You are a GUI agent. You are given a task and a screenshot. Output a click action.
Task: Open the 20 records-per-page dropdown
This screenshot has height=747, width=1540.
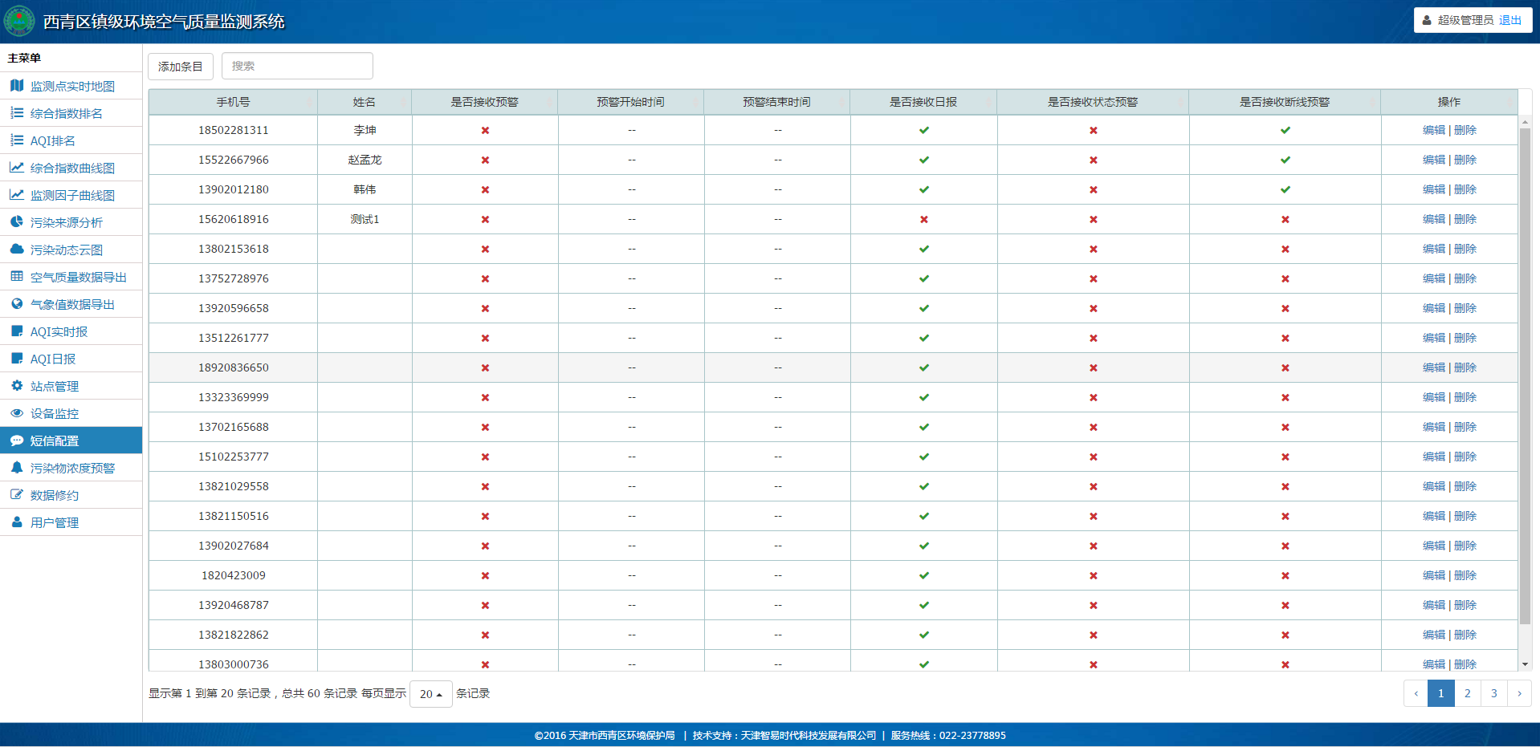click(431, 694)
